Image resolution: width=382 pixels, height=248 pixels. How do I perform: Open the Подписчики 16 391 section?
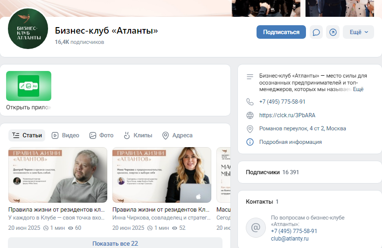(310, 172)
